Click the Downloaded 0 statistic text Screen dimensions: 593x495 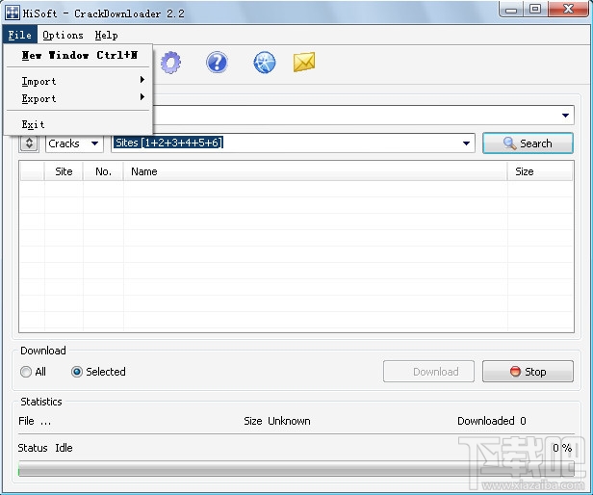[492, 421]
